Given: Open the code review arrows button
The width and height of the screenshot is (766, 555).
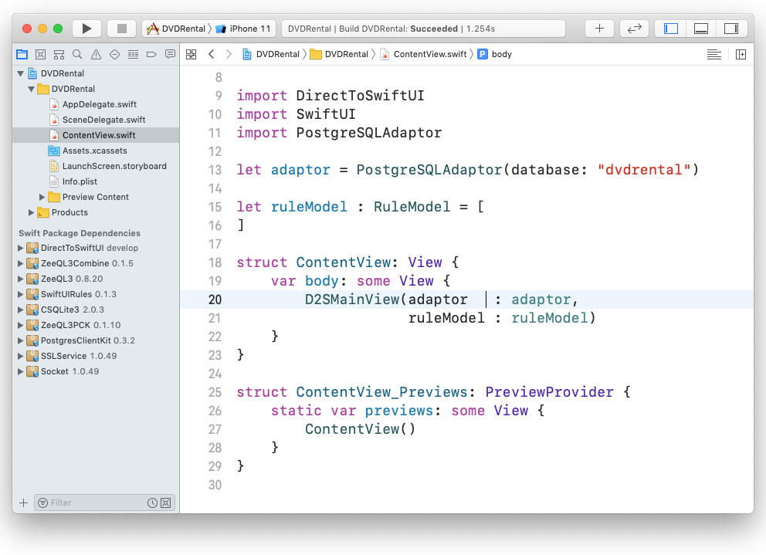Looking at the screenshot, I should tap(634, 29).
